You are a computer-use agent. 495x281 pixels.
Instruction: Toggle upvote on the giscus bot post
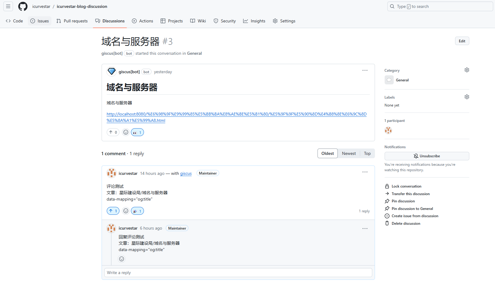click(113, 132)
